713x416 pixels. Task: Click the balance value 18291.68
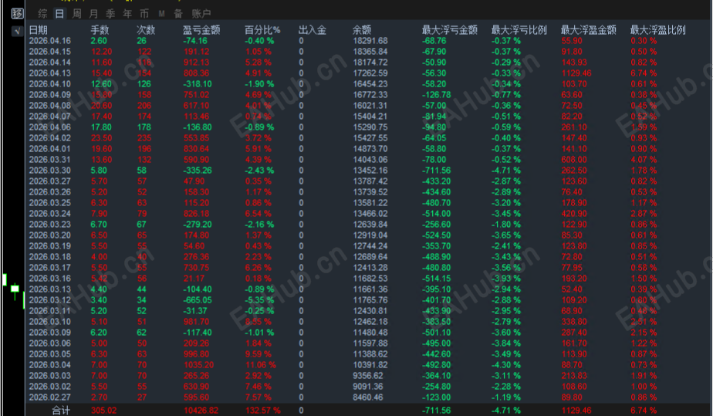[x=370, y=41]
